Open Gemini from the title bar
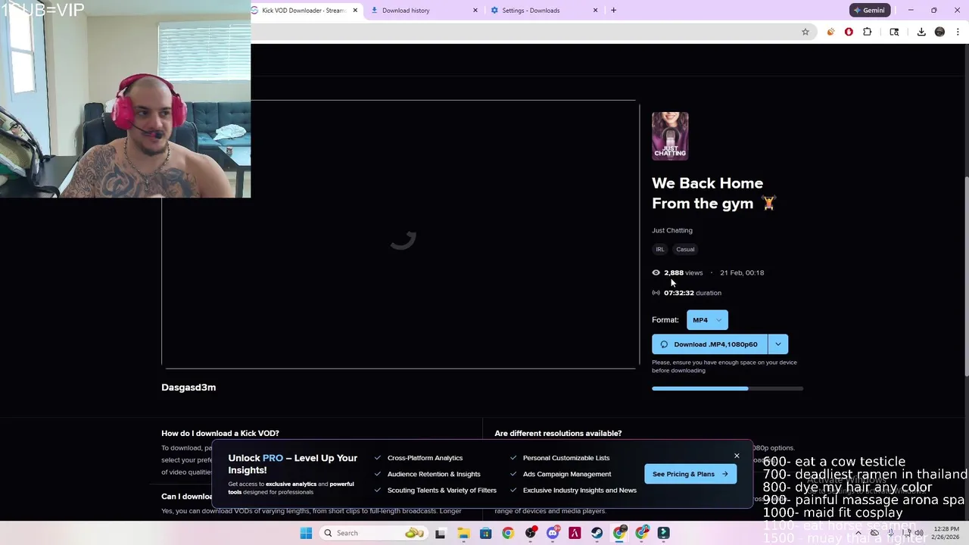The width and height of the screenshot is (969, 545). pos(869,10)
